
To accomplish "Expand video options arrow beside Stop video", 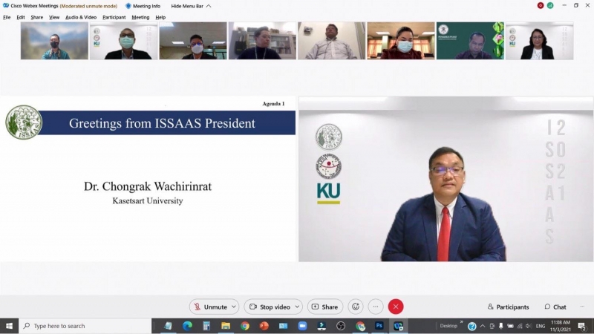I will click(298, 307).
